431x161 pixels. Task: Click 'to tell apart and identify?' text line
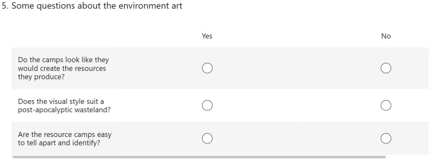(59, 143)
